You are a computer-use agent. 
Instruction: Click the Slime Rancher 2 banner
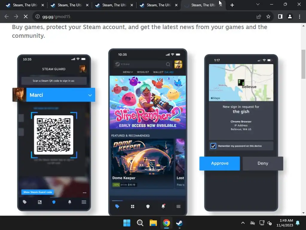[148, 102]
